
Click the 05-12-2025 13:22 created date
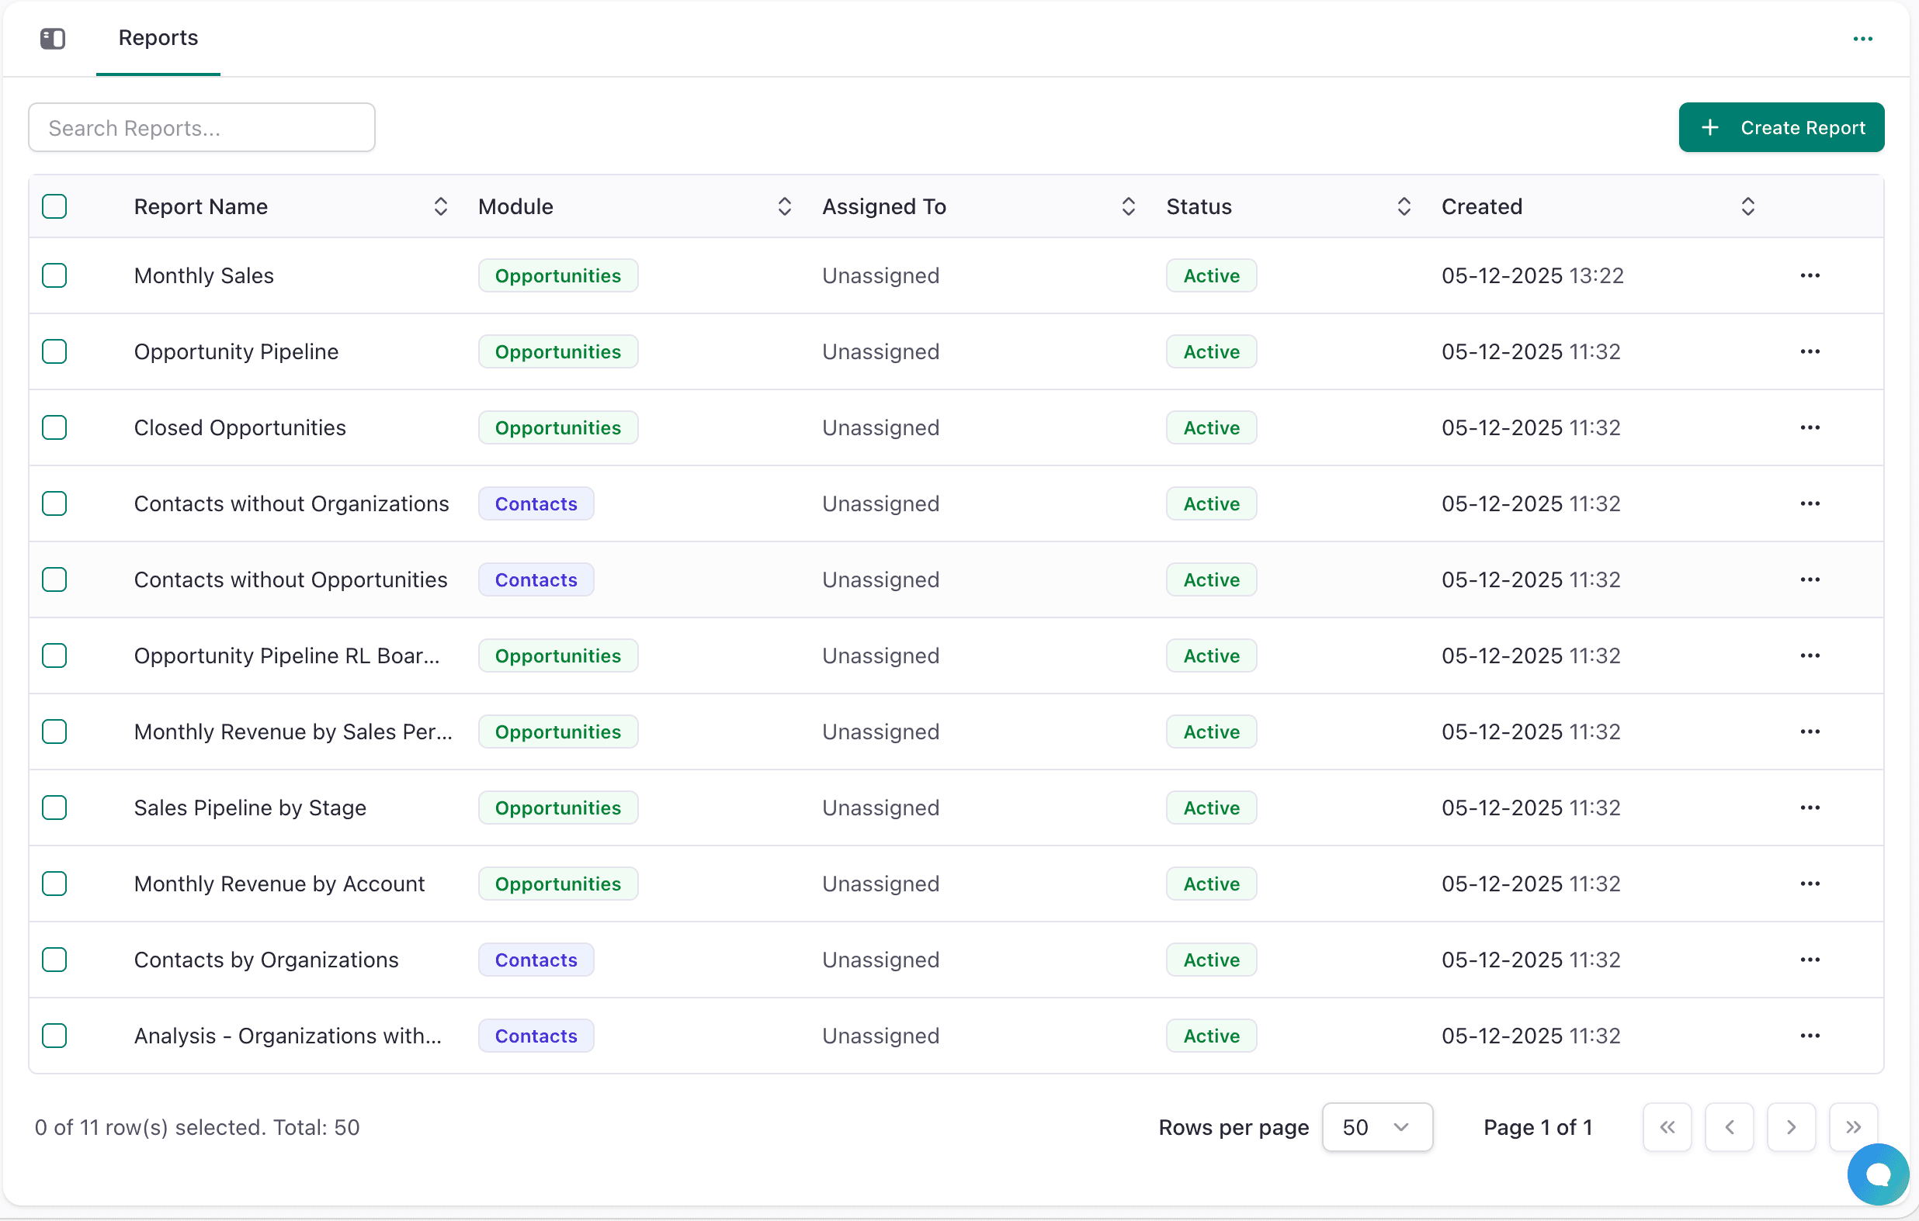(1532, 275)
